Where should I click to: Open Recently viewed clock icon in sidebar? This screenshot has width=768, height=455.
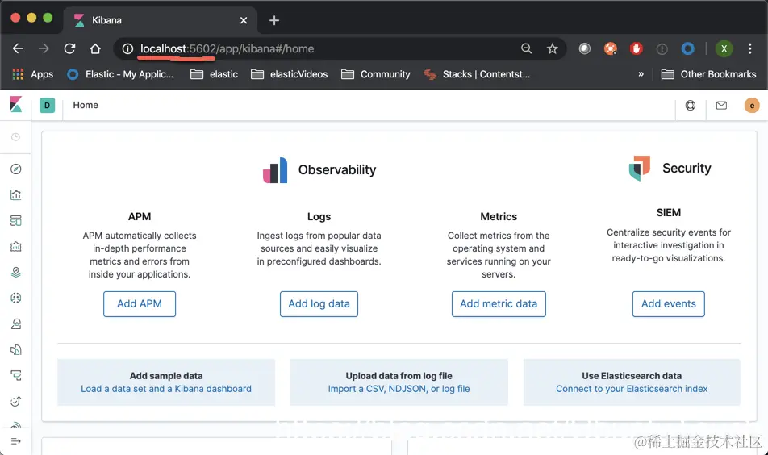15,137
